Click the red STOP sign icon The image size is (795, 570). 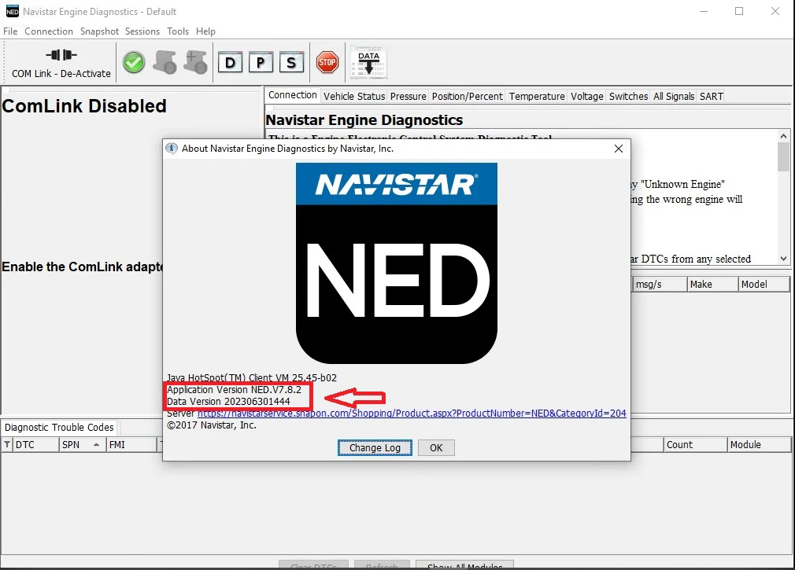tap(327, 62)
